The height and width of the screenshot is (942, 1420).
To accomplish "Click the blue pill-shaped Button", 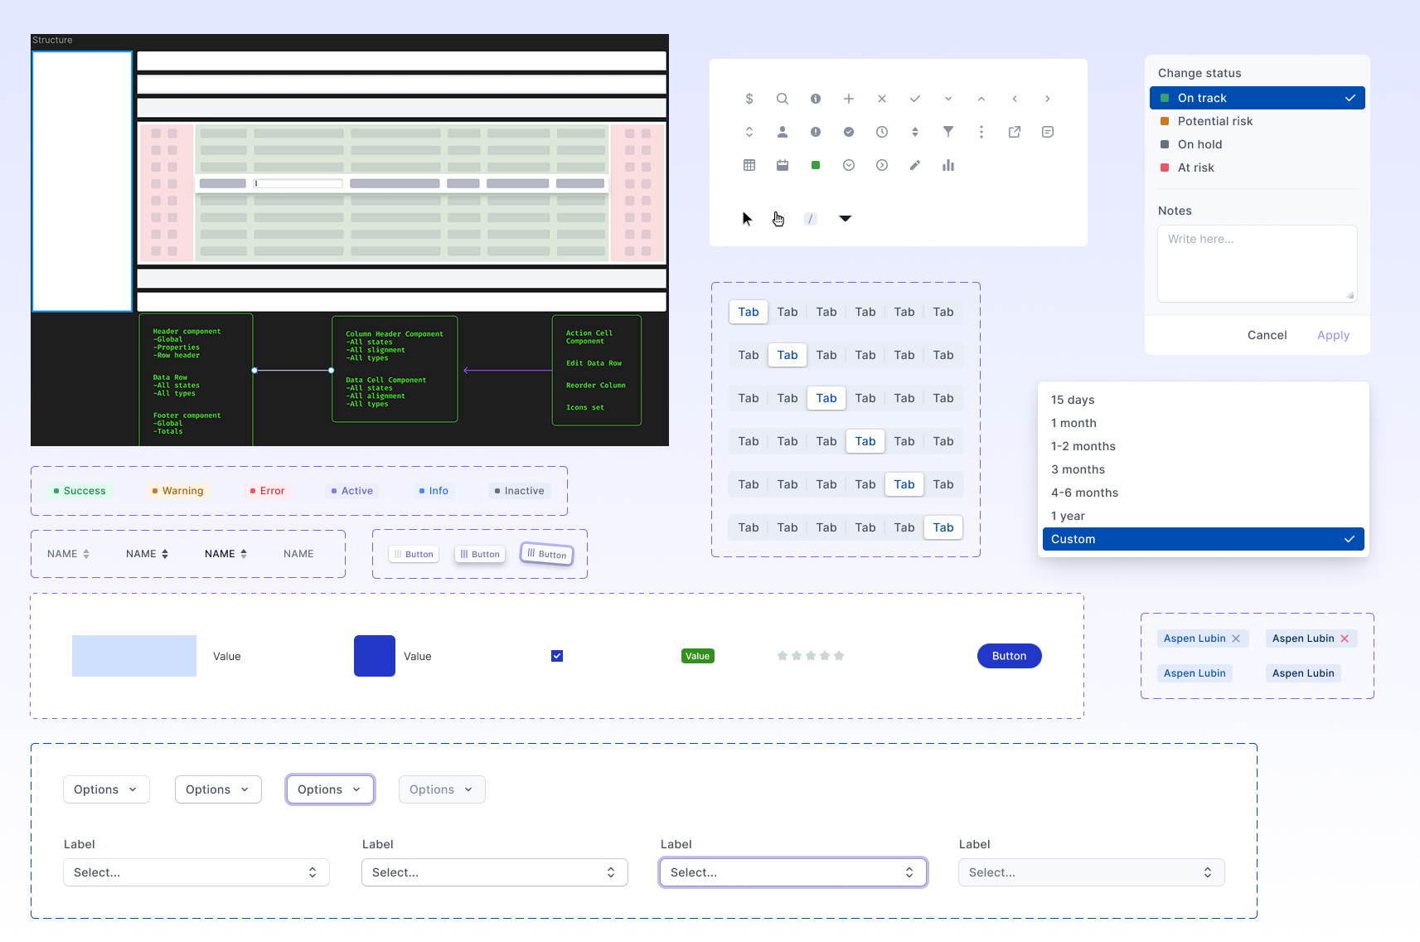I will 1009,656.
